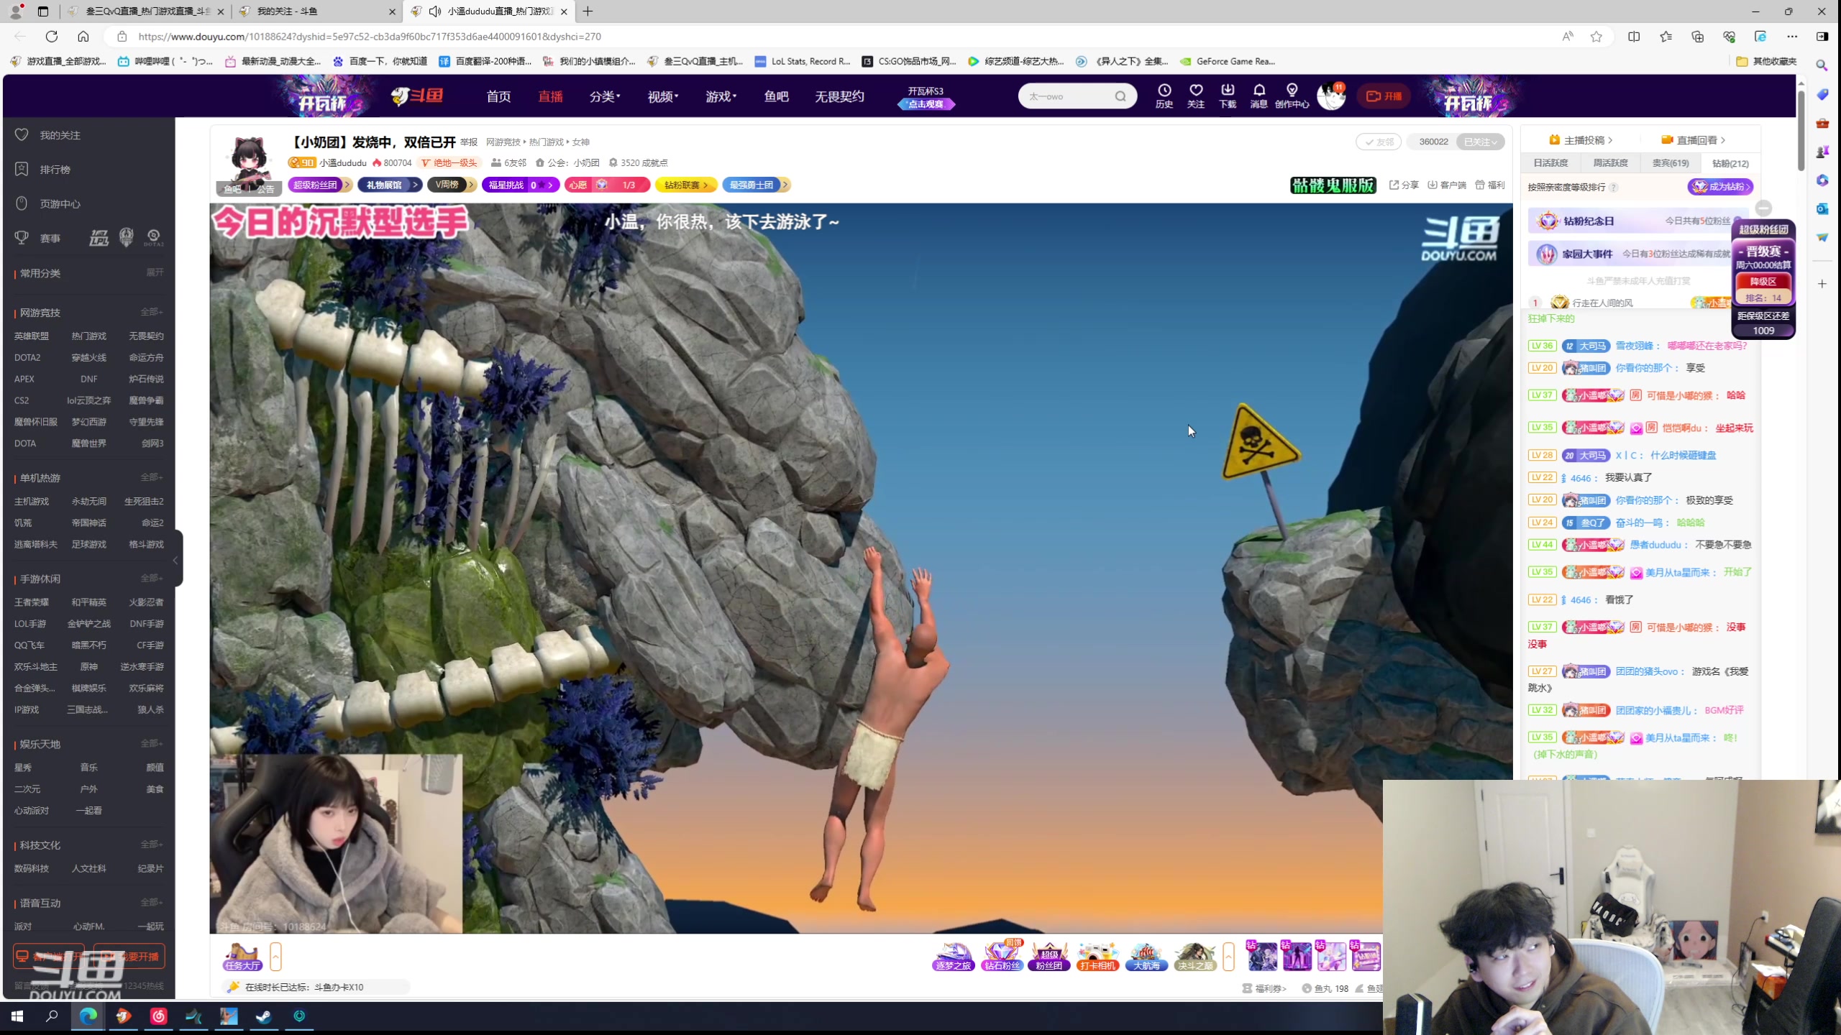Expand the 游戏 dropdown menu
The image size is (1841, 1035).
pyautogui.click(x=721, y=96)
